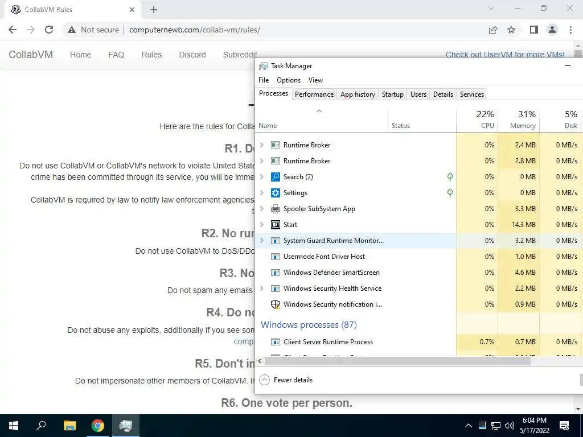The width and height of the screenshot is (583, 437).
Task: Click the Windows Defender SmartScreen icon
Action: 275,273
